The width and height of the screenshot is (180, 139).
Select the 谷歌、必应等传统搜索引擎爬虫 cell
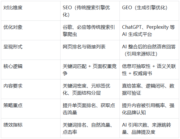(88, 31)
